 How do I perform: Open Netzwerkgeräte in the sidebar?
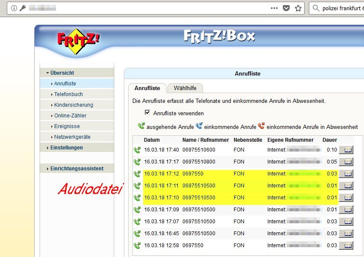click(x=77, y=137)
